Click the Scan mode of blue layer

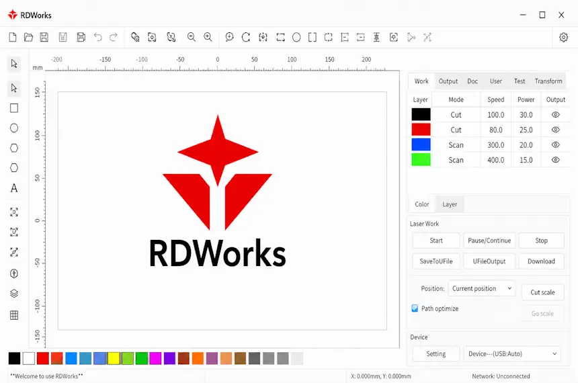456,145
